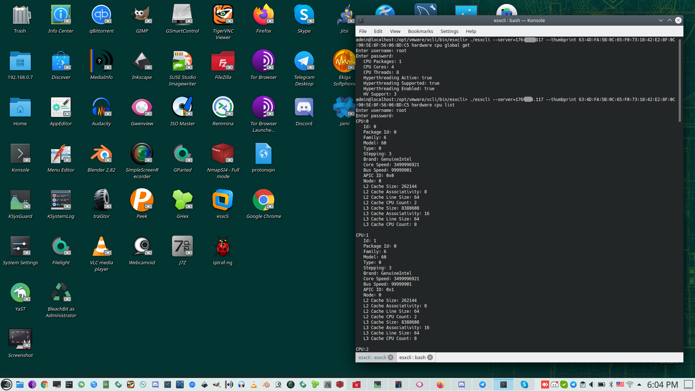Expand the system tray hidden icons arrow
This screenshot has height=391, width=695.
point(639,384)
